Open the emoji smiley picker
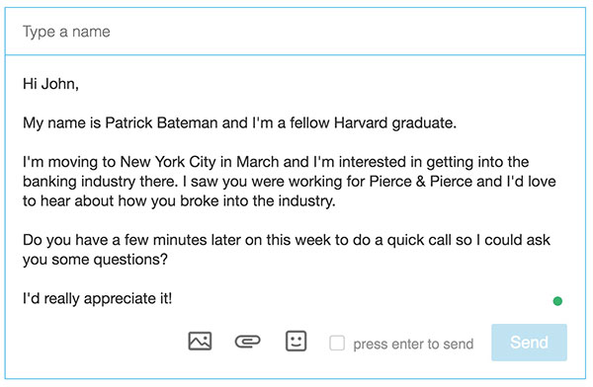The width and height of the screenshot is (593, 387). point(296,342)
